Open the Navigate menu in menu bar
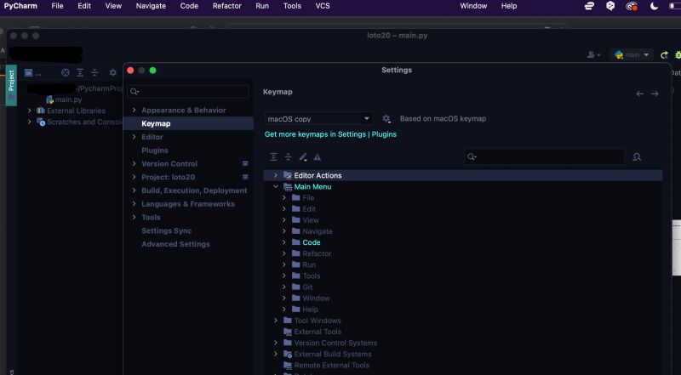 pyautogui.click(x=151, y=6)
